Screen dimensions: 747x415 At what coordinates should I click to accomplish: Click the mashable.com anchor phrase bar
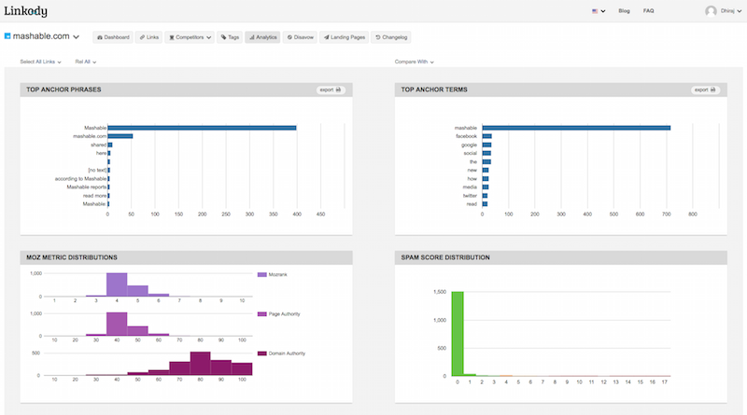(x=120, y=136)
